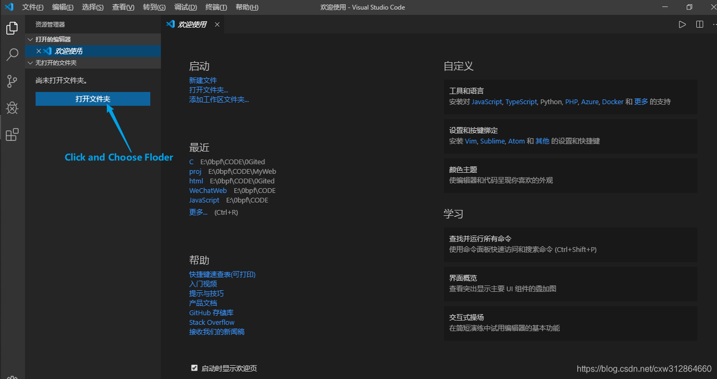717x379 pixels.
Task: Open the GitHub 存储库 link
Action: point(211,313)
